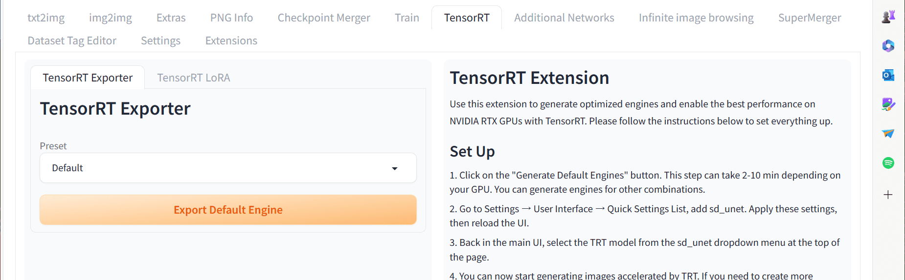Open the Games chess icon in sidebar
The height and width of the screenshot is (280, 905).
click(x=888, y=17)
